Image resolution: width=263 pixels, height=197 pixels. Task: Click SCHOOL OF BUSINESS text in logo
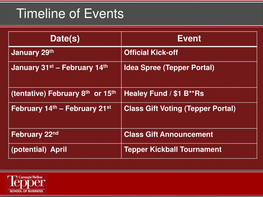(x=26, y=191)
